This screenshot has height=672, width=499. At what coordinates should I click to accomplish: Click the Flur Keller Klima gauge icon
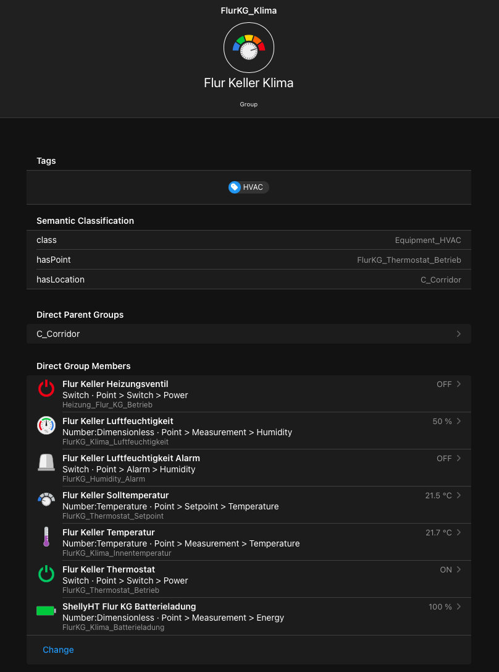[x=248, y=48]
